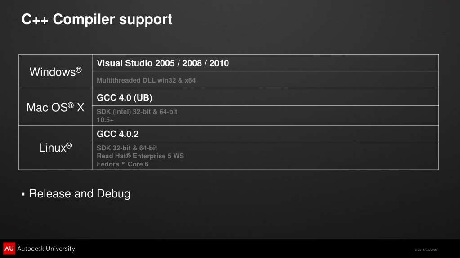This screenshot has width=460, height=258.
Task: Click the Release and Debug bullet text
Action: click(x=80, y=194)
